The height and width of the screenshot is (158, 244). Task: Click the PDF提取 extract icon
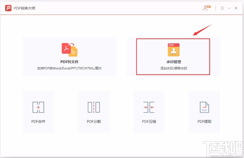pos(204,107)
